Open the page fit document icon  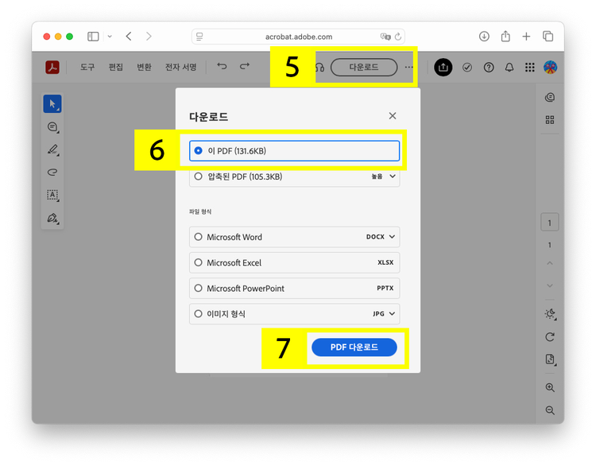click(x=550, y=359)
